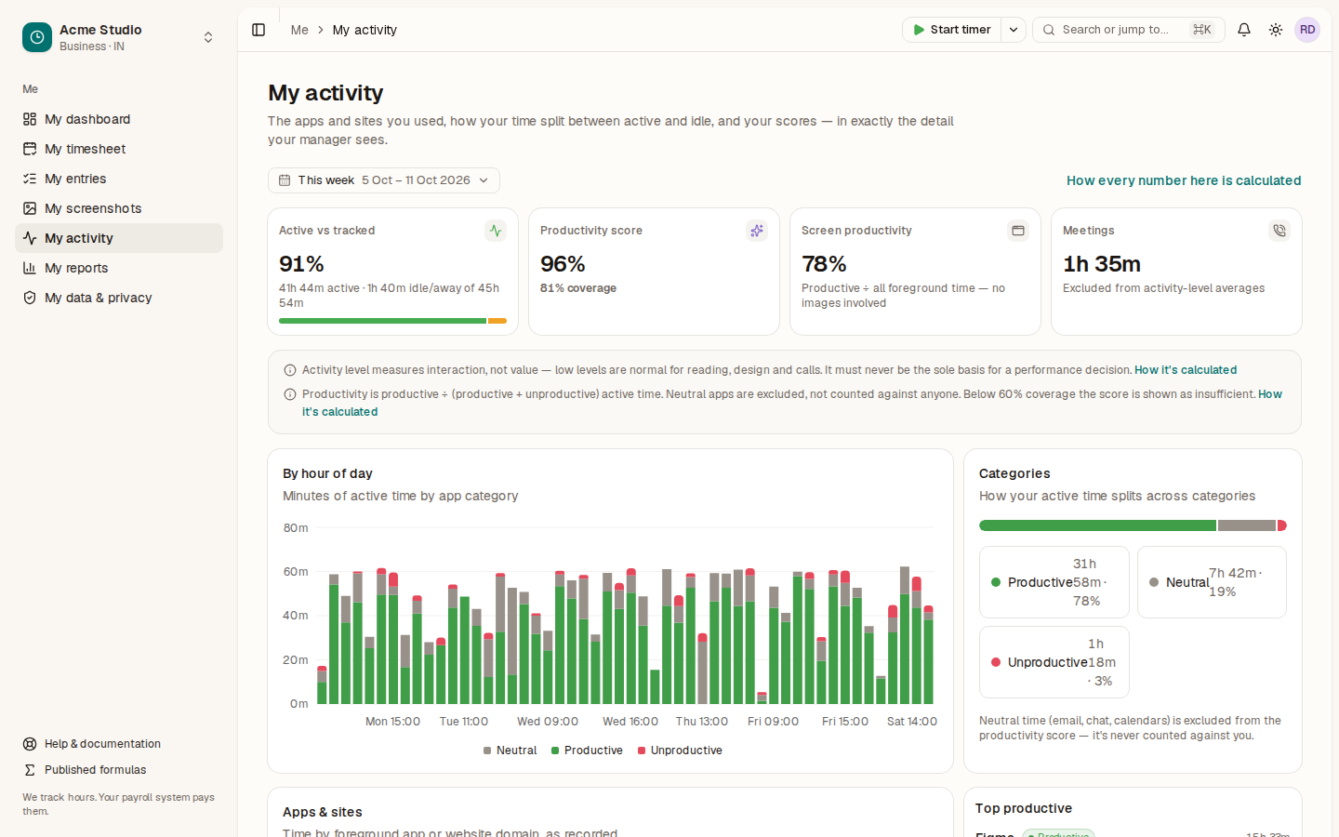Select the Unproductive category card
1339x837 pixels.
pyautogui.click(x=1054, y=662)
